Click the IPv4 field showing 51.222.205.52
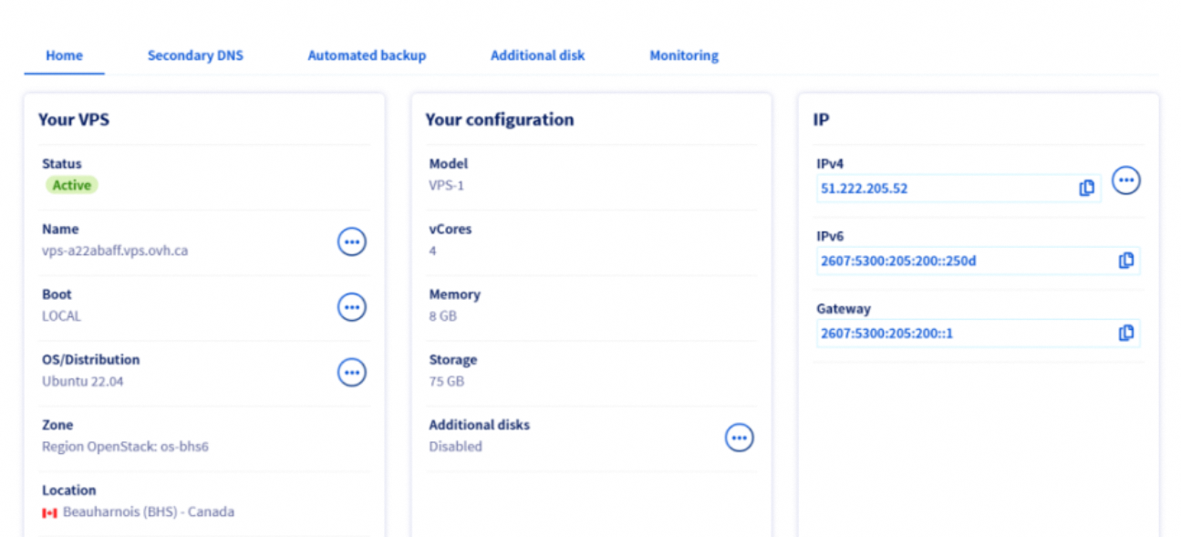The image size is (1181, 537). (939, 189)
